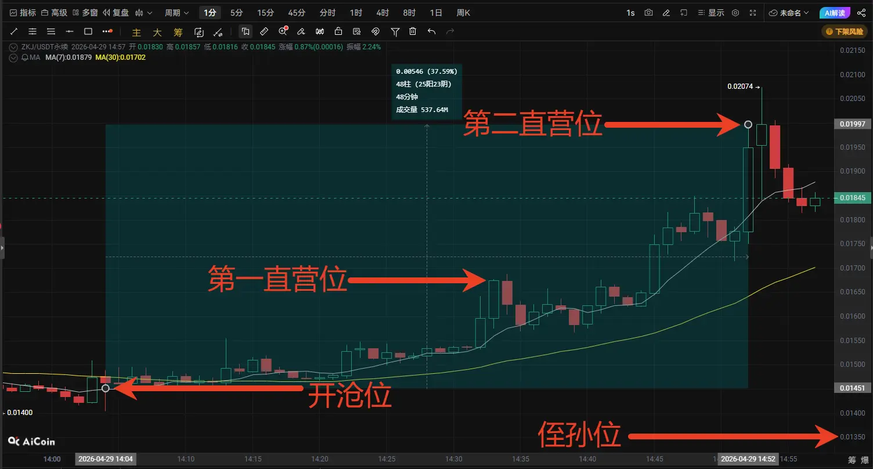Collapse the ZKJ/USDT legend row chevron

14,47
